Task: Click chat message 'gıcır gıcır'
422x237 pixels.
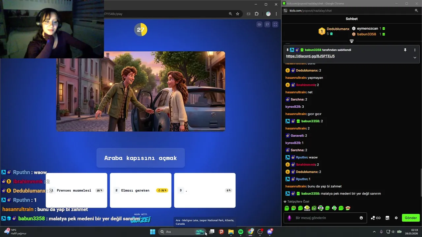Action: 303,114
